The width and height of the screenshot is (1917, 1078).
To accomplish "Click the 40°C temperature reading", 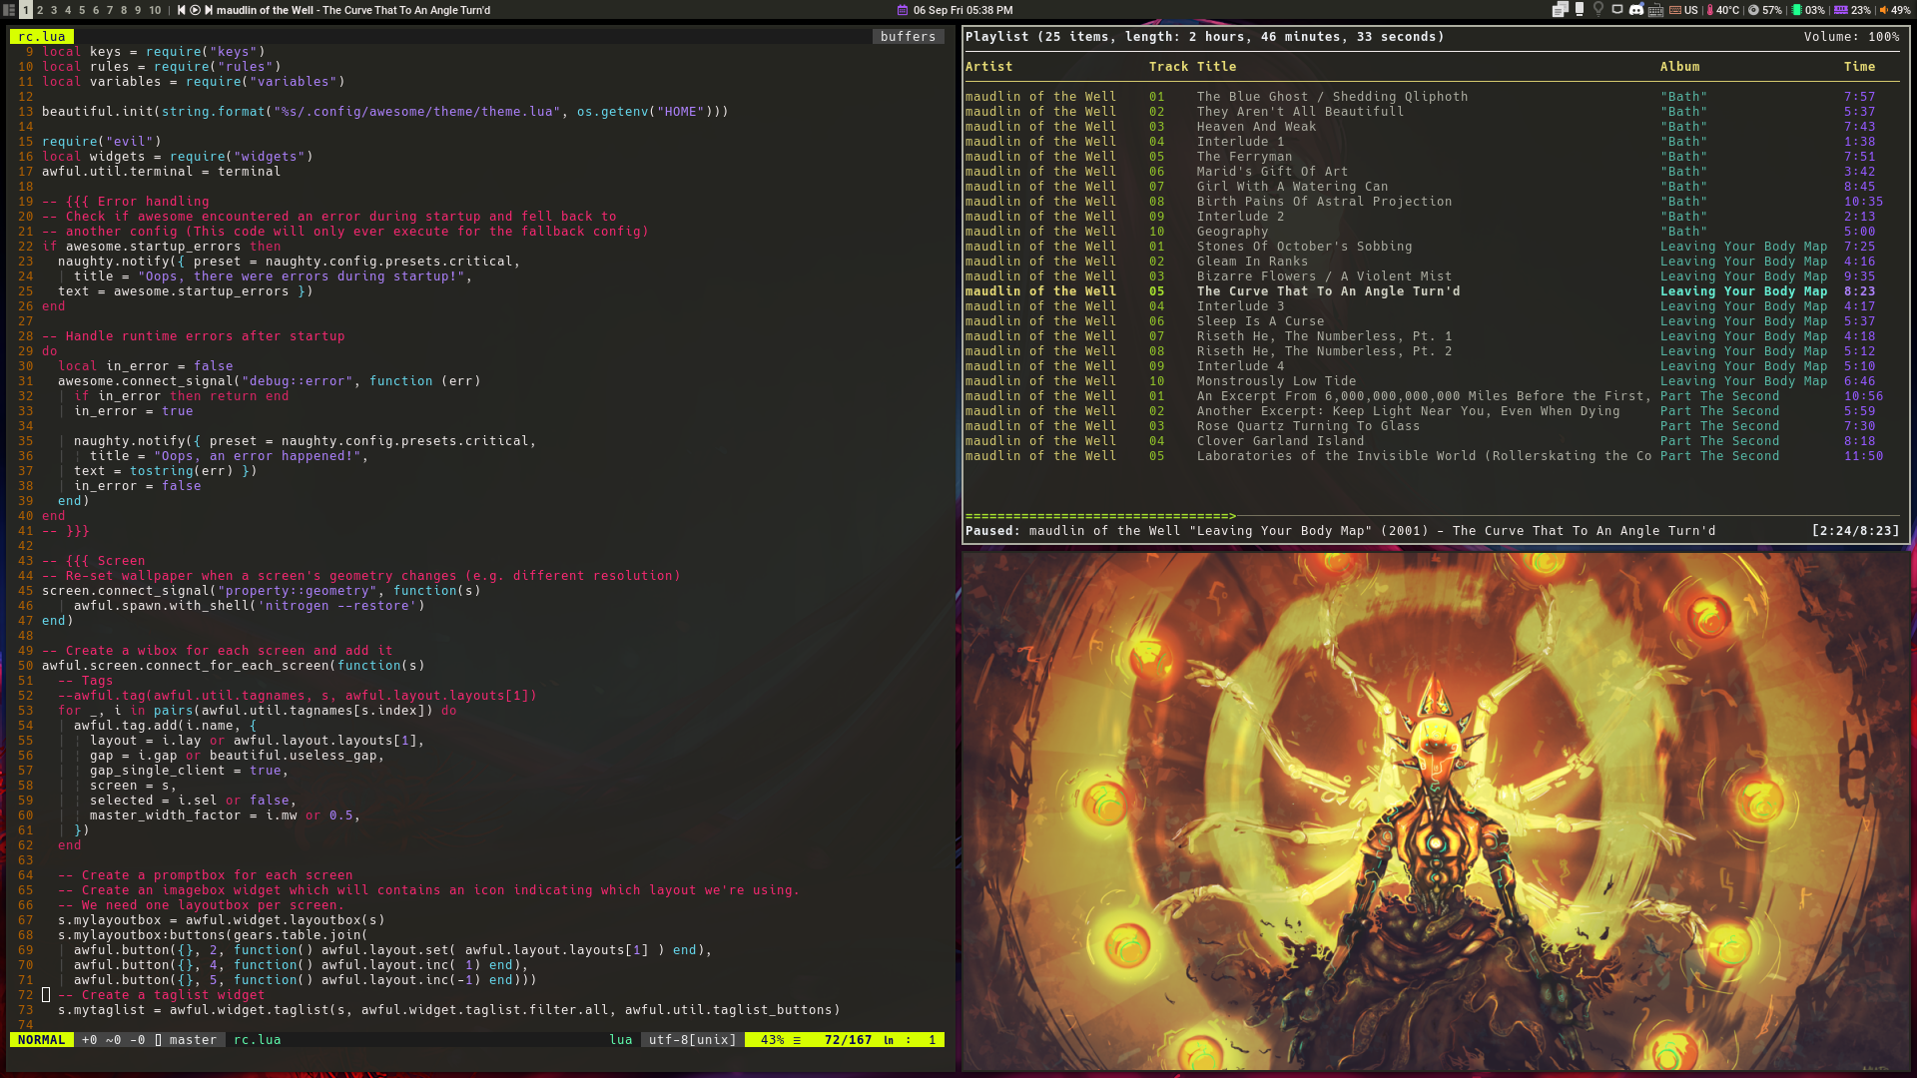I will 1728,10.
